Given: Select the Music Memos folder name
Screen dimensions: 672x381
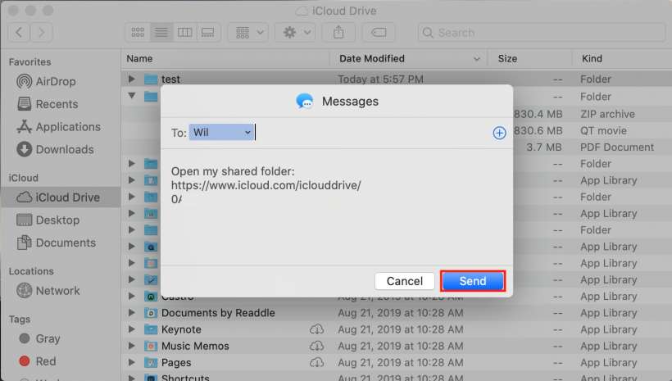Looking at the screenshot, I should pyautogui.click(x=195, y=346).
